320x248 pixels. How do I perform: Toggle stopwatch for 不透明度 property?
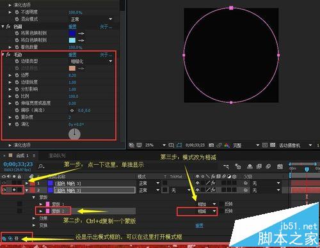[x=17, y=12]
